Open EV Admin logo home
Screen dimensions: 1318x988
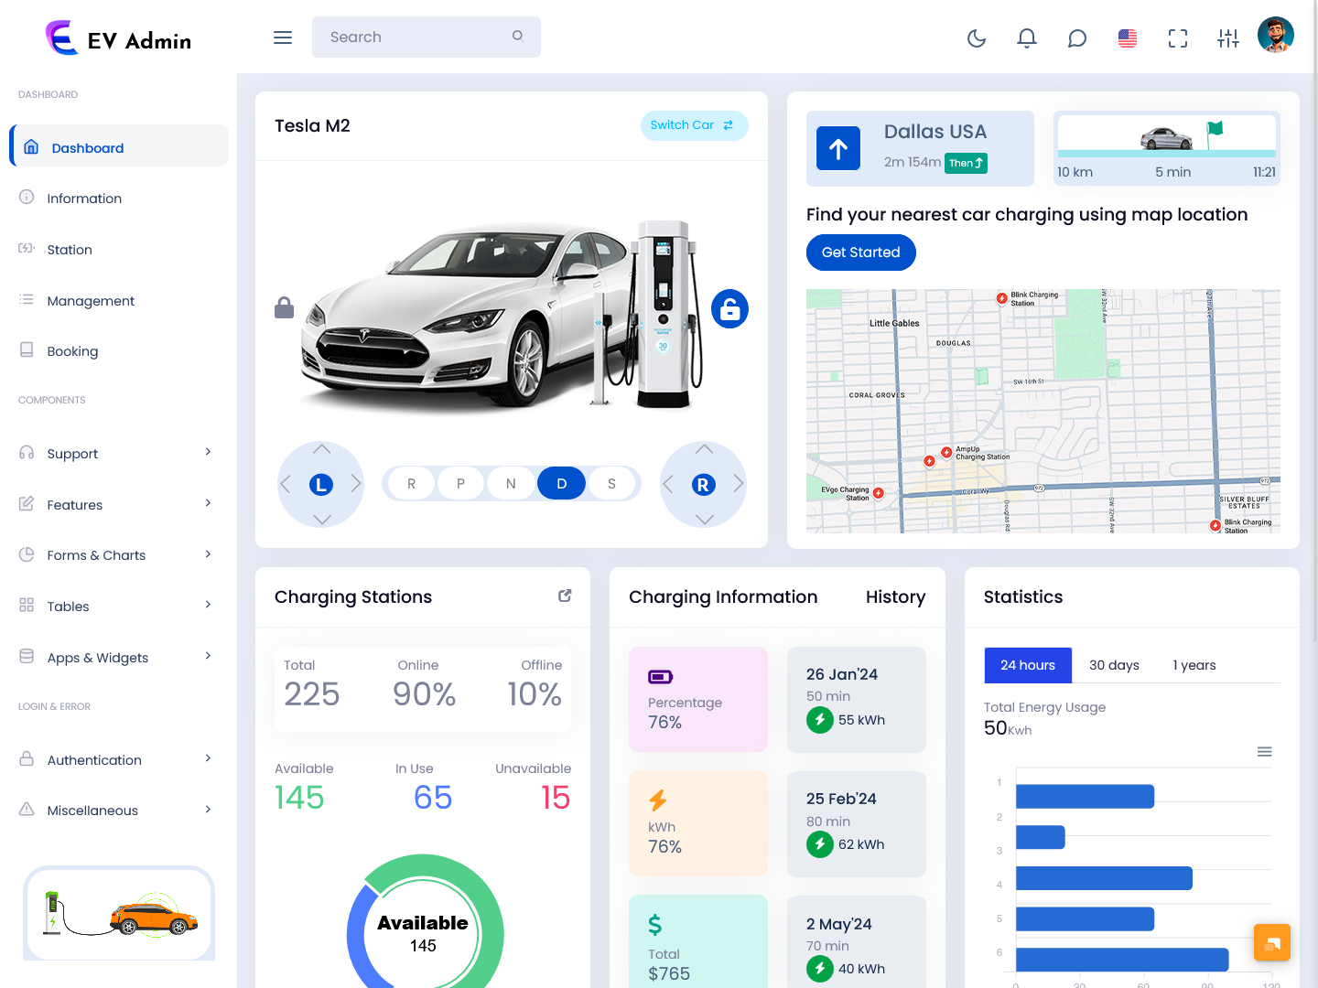(x=119, y=38)
